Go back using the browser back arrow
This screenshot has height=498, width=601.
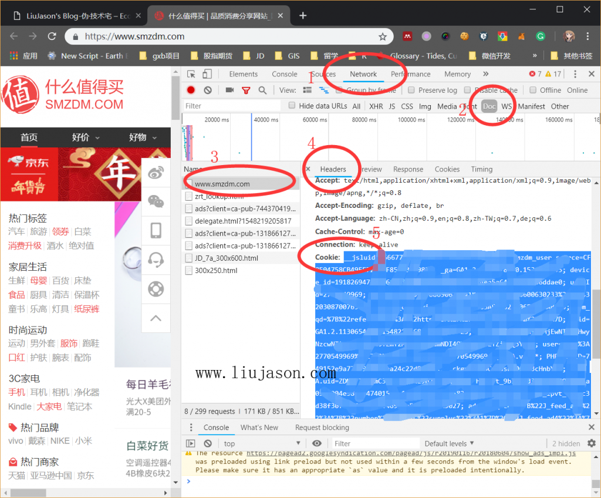pyautogui.click(x=14, y=36)
